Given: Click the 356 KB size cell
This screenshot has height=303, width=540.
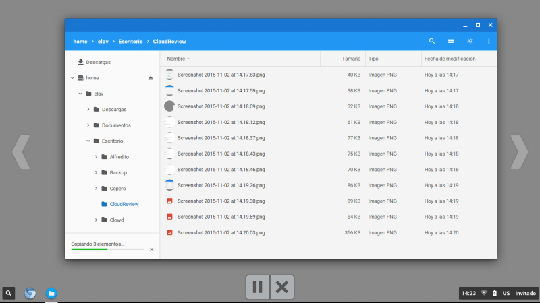Looking at the screenshot, I should point(352,233).
